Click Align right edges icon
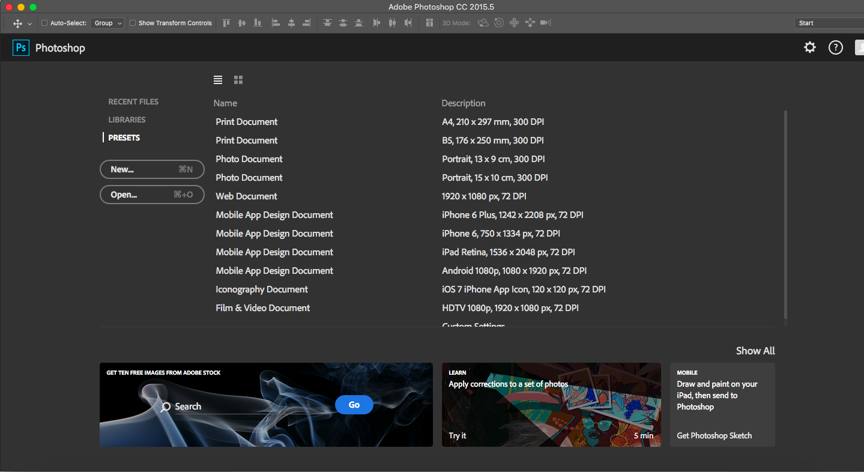The image size is (864, 472). coord(307,23)
